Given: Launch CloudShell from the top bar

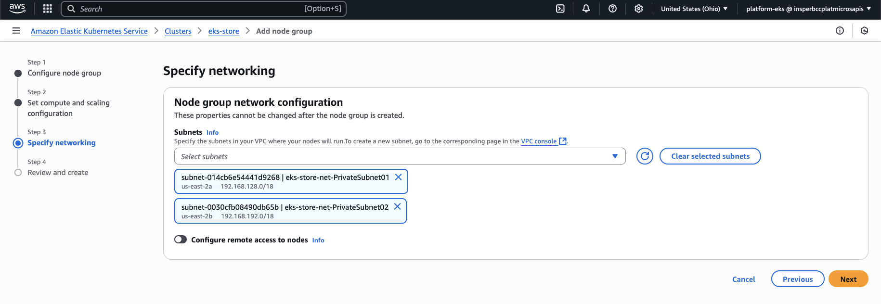Looking at the screenshot, I should [x=560, y=9].
